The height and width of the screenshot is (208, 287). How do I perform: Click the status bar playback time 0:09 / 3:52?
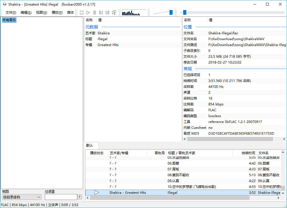tap(70, 205)
